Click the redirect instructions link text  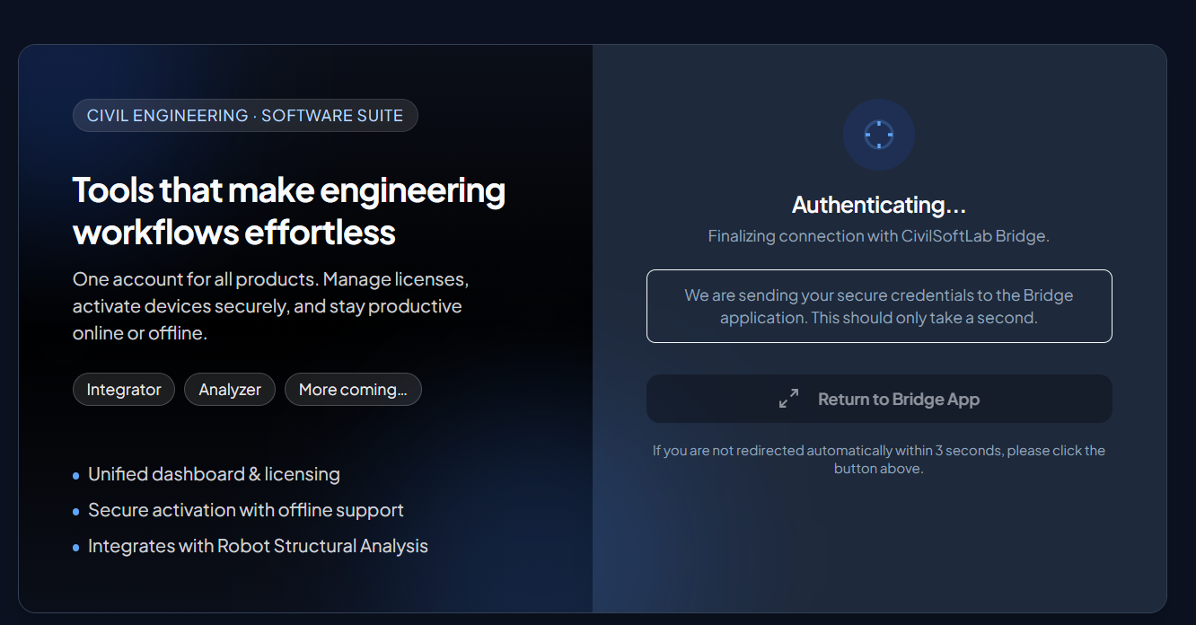[878, 459]
